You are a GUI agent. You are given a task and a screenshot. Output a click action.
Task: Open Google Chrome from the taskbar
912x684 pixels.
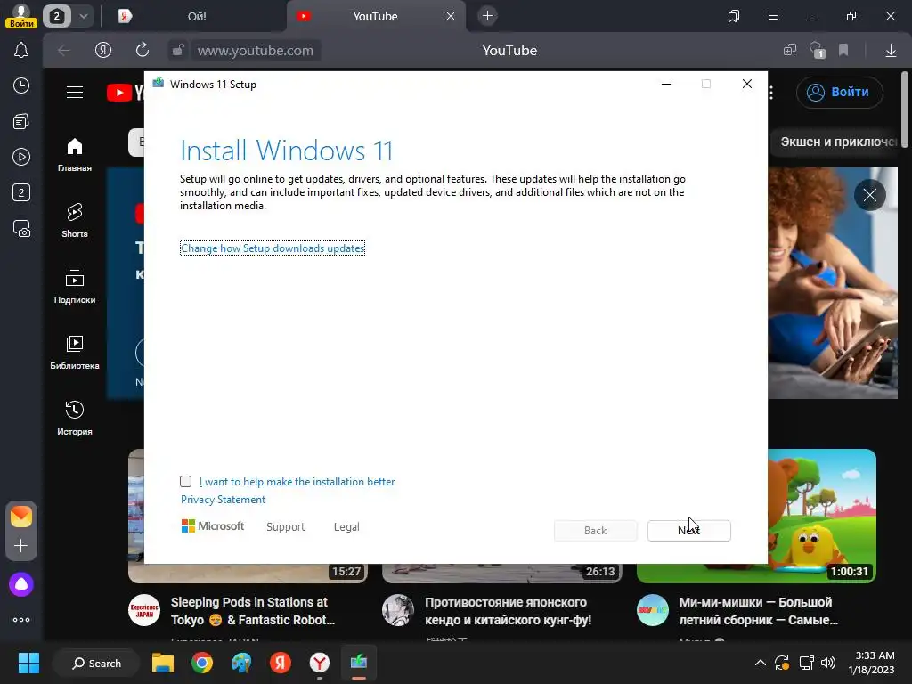click(202, 663)
